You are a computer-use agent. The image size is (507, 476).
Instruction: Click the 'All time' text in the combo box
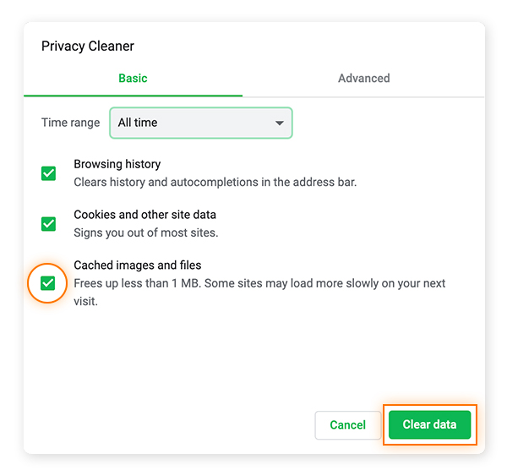pyautogui.click(x=138, y=123)
